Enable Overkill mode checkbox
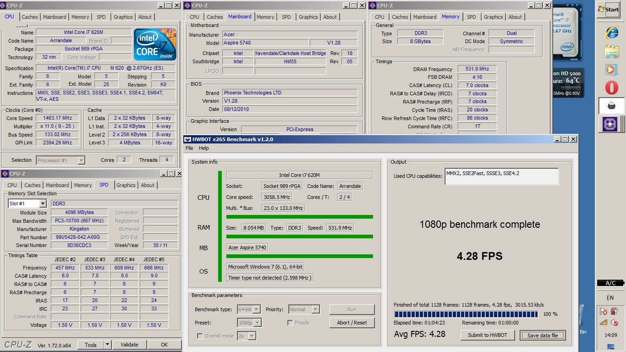The width and height of the screenshot is (626, 352). coord(199,336)
